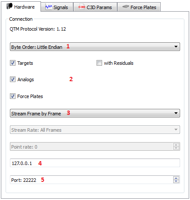The width and height of the screenshot is (190, 200).
Task: Increase the Port value with up arrow
Action: pos(176,178)
